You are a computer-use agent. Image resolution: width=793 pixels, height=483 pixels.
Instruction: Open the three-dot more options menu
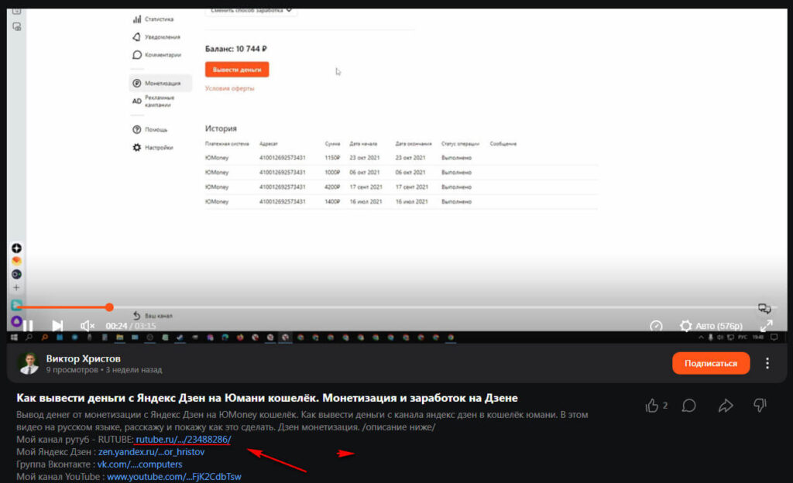pos(767,363)
